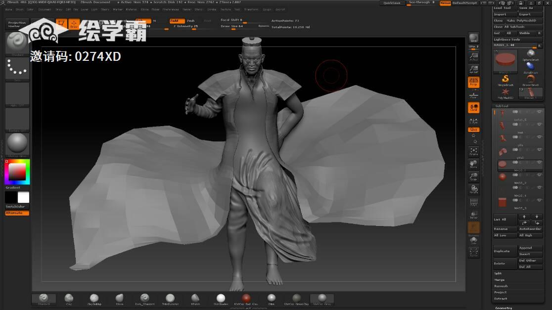The height and width of the screenshot is (310, 552).
Task: Toggle Local symmetry button
Action: [473, 107]
